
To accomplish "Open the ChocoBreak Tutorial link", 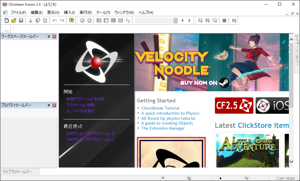I will [x=160, y=108].
